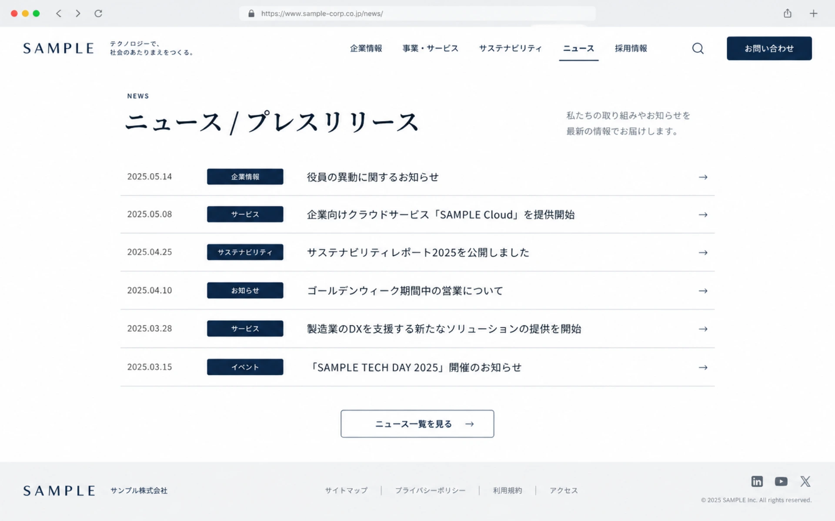Screen dimensions: 835x521
Task: Click the ニュース一覧を見る button
Action: tap(417, 424)
